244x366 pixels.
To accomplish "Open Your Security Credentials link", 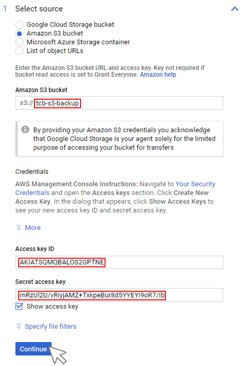I will point(116,188).
